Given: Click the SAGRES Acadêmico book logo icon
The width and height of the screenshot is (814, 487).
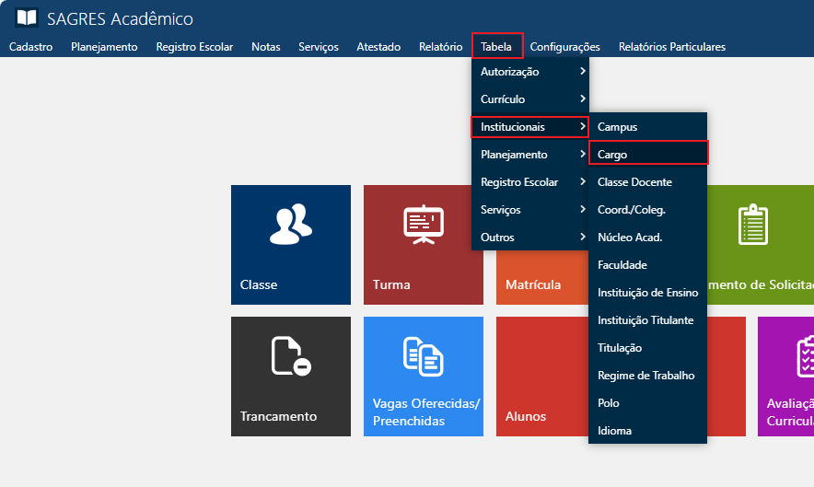Looking at the screenshot, I should tap(28, 18).
